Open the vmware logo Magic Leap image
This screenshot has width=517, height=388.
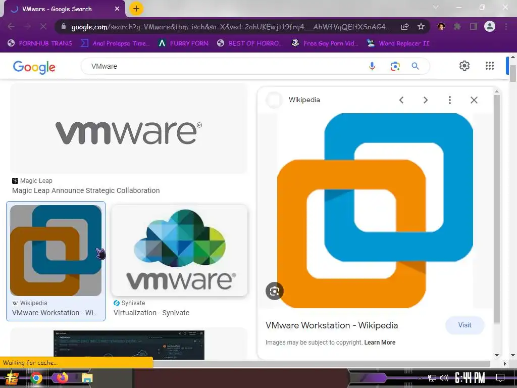[x=129, y=128]
